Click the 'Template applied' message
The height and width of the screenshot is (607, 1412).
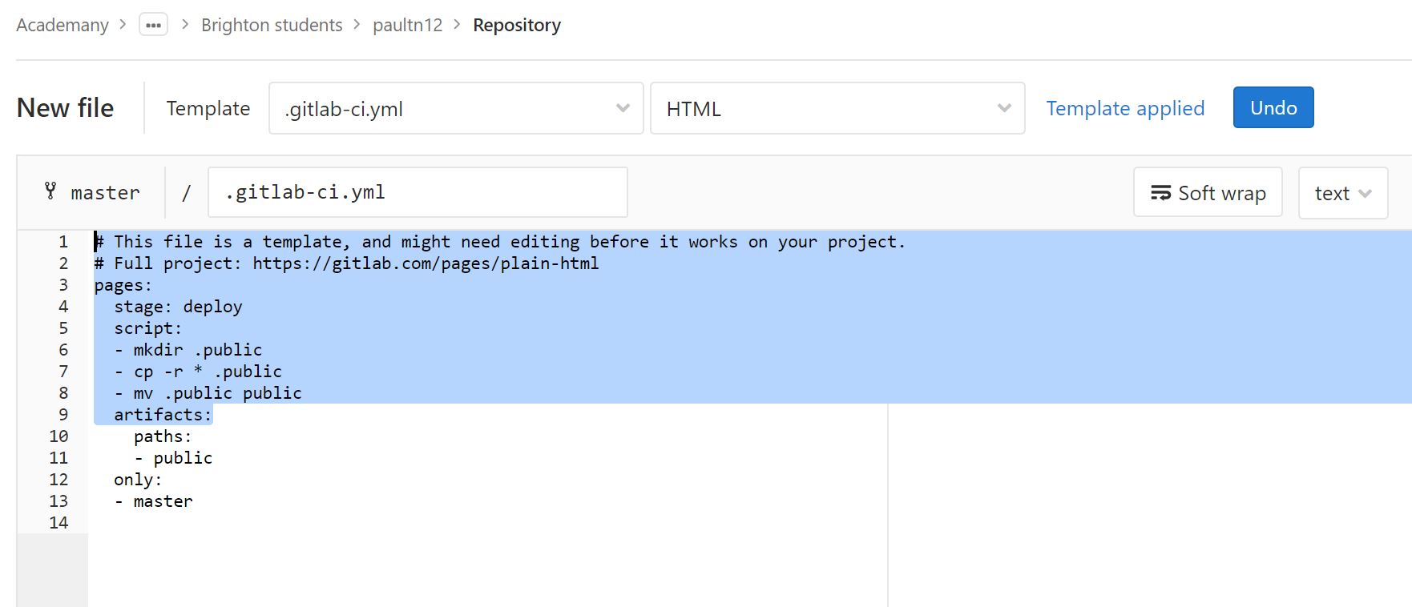click(x=1124, y=108)
